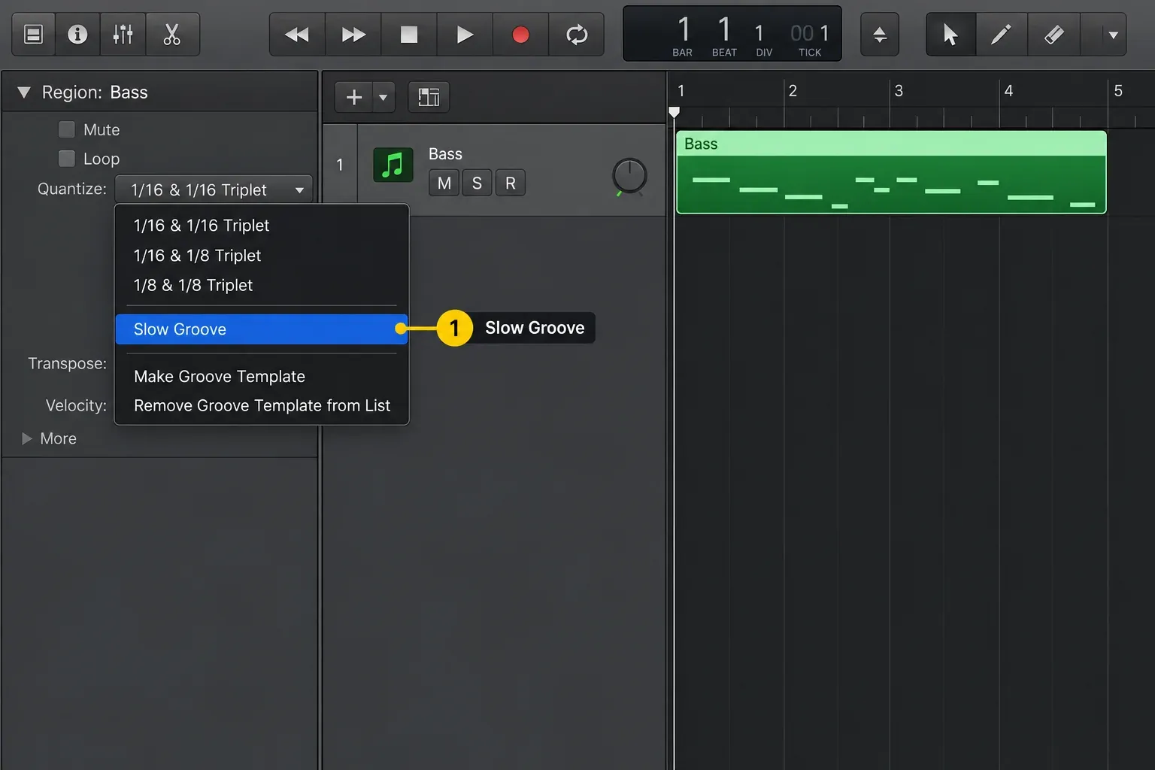This screenshot has width=1155, height=770.
Task: Choose Make Groove Template
Action: coord(262,376)
